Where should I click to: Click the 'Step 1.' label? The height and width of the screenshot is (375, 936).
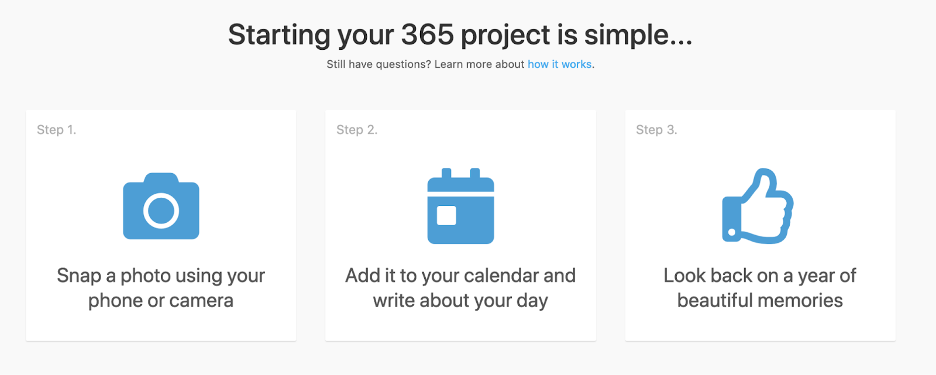click(56, 130)
